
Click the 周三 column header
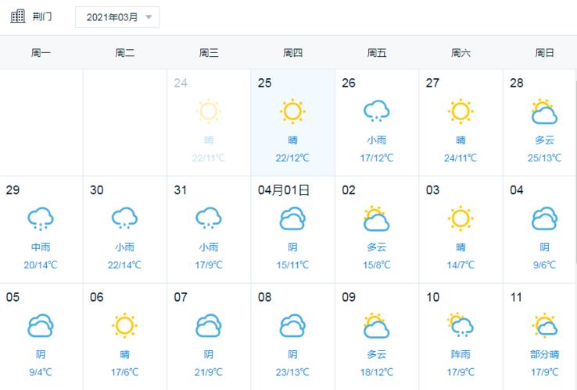pyautogui.click(x=209, y=53)
